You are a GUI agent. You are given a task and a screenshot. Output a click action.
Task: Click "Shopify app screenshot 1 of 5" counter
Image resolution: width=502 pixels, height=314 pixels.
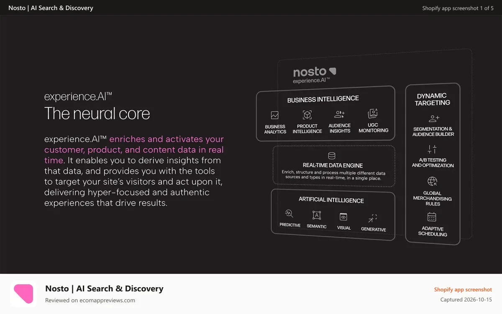[x=458, y=8]
